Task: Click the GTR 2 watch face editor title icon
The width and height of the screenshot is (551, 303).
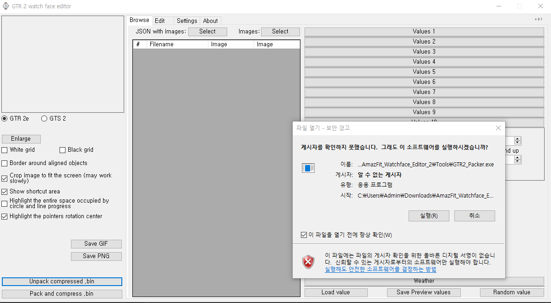Action: (x=6, y=6)
